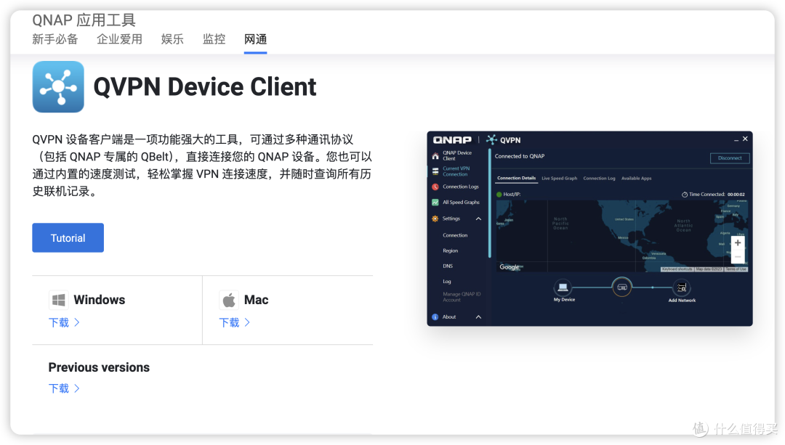Viewport: 785px width, 445px height.
Task: Click the Time Connected clock icon
Action: click(685, 195)
